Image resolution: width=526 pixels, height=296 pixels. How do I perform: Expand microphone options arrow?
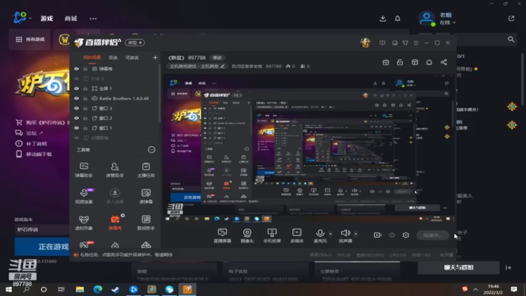click(331, 234)
